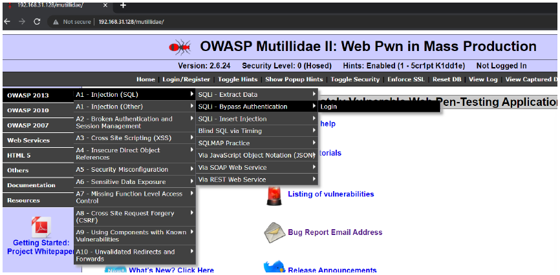
Task: Expand A4 - Insecure Direct Object References
Action: tap(135, 154)
